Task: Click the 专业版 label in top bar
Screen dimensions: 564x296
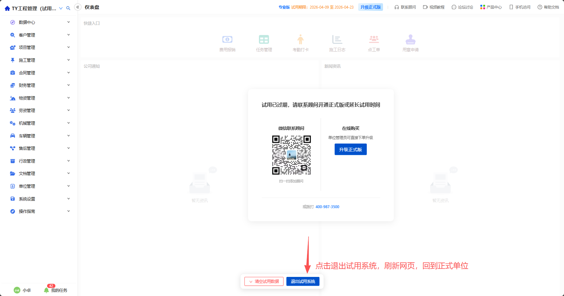Action: click(284, 7)
